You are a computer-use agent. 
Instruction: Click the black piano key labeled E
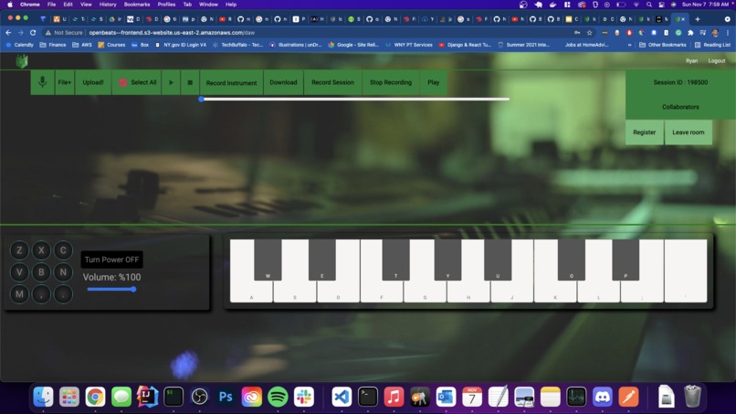[x=322, y=260]
